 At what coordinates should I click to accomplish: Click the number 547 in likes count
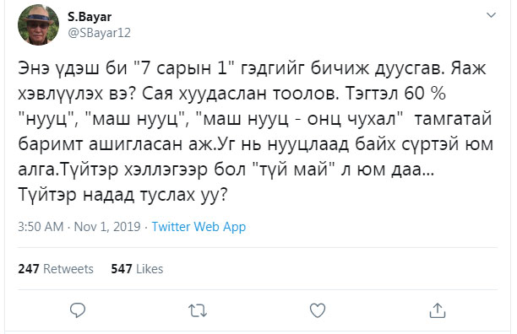coord(122,269)
